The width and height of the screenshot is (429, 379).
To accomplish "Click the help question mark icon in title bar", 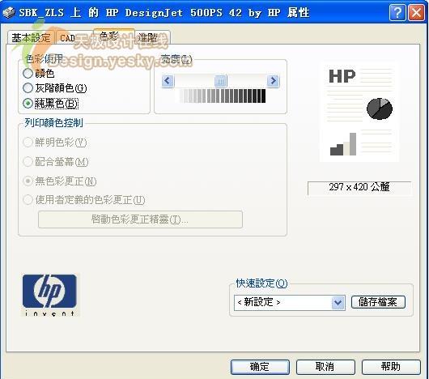I will click(x=397, y=13).
